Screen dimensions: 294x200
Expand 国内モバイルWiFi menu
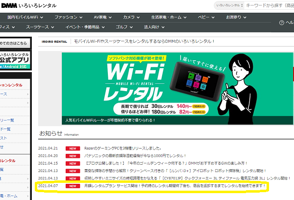coord(25,17)
